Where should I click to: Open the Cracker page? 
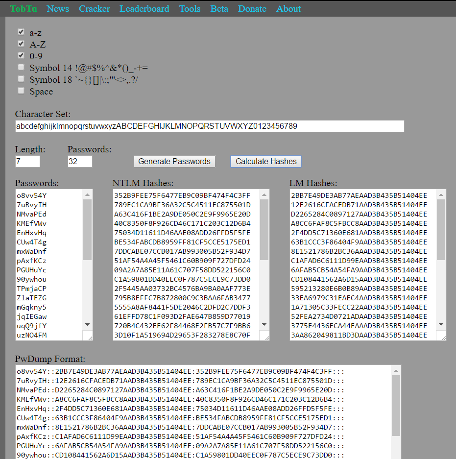click(94, 8)
